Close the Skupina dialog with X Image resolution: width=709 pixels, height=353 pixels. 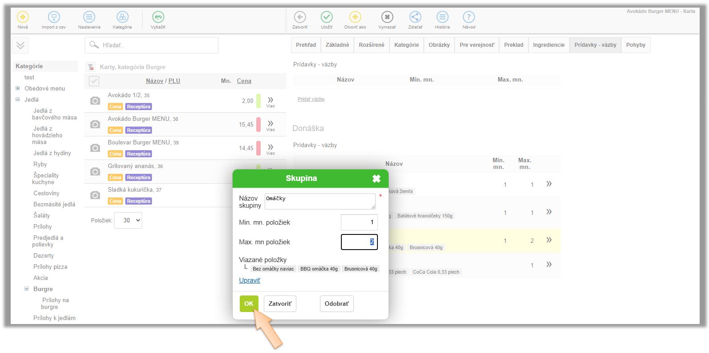point(377,179)
